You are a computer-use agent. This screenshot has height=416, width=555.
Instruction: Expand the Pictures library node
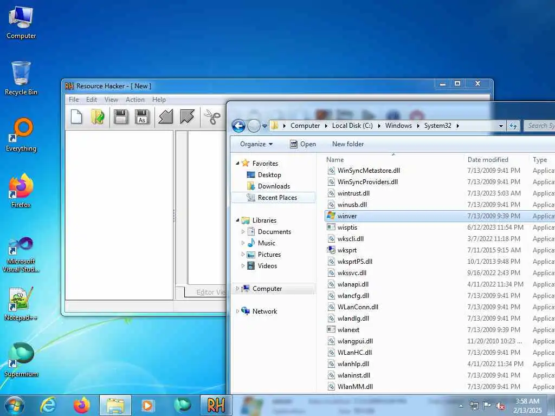point(243,255)
